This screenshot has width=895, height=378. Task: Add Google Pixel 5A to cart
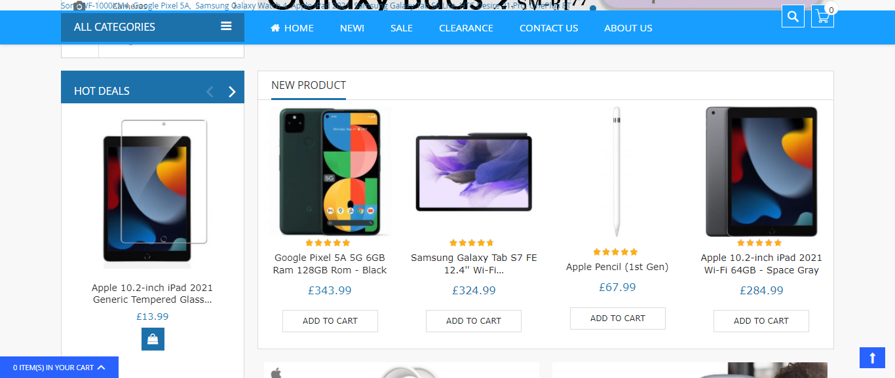pyautogui.click(x=330, y=321)
